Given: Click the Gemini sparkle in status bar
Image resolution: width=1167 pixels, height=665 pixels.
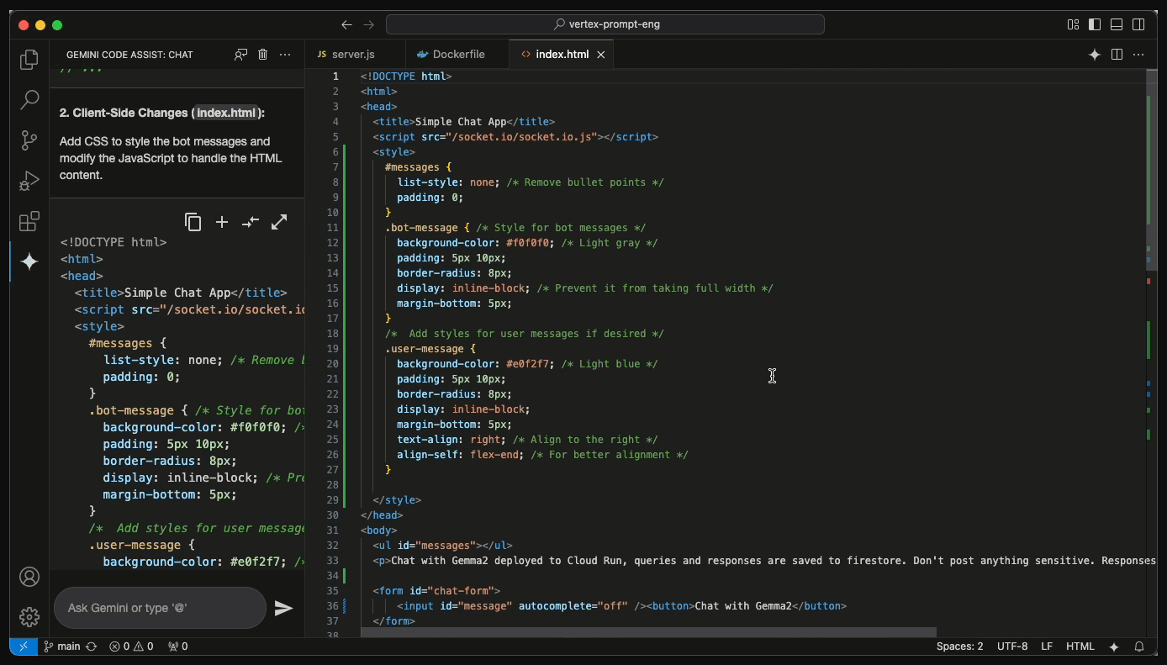Looking at the screenshot, I should [1114, 647].
